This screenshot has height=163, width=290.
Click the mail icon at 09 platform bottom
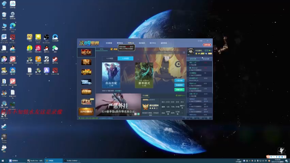coord(201,118)
